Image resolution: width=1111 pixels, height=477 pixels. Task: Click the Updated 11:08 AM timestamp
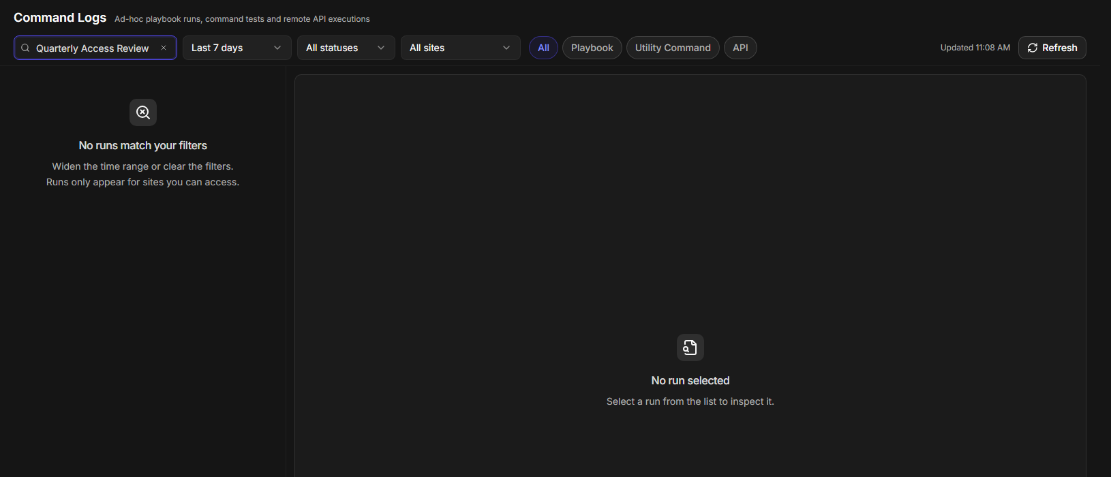[975, 48]
